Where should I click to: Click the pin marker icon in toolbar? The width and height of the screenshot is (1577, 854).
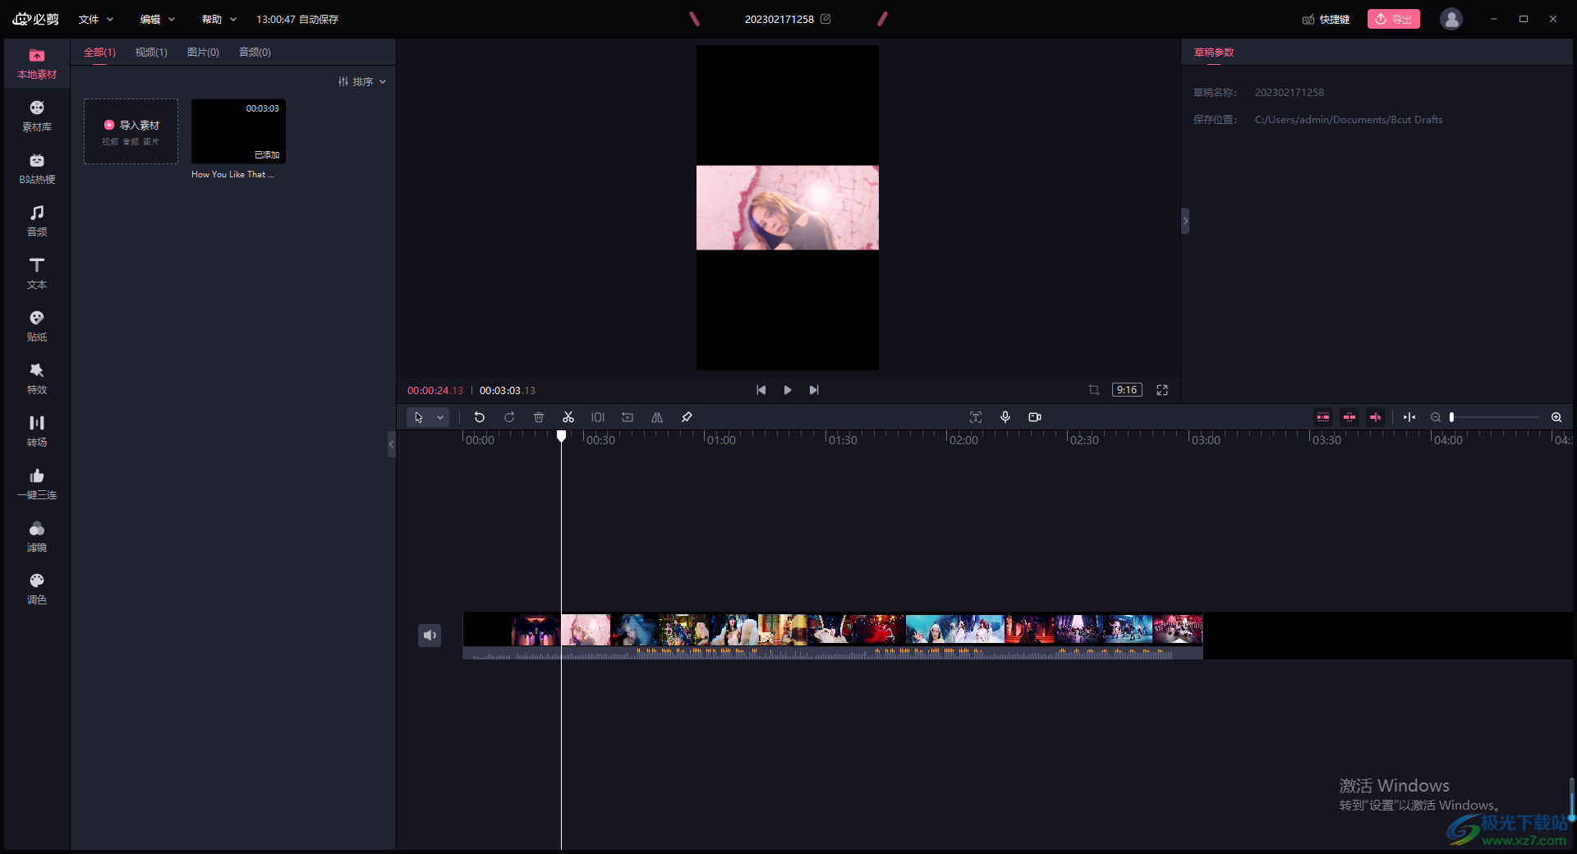pyautogui.click(x=687, y=417)
